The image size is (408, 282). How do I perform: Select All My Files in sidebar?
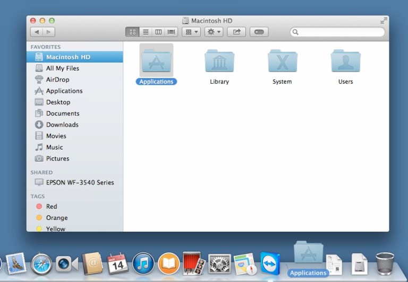coord(62,68)
